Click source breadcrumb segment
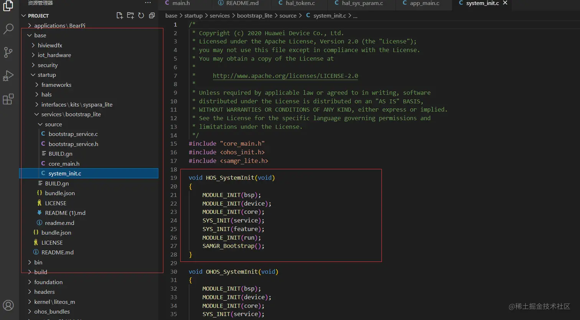Image resolution: width=580 pixels, height=320 pixels. click(x=288, y=16)
